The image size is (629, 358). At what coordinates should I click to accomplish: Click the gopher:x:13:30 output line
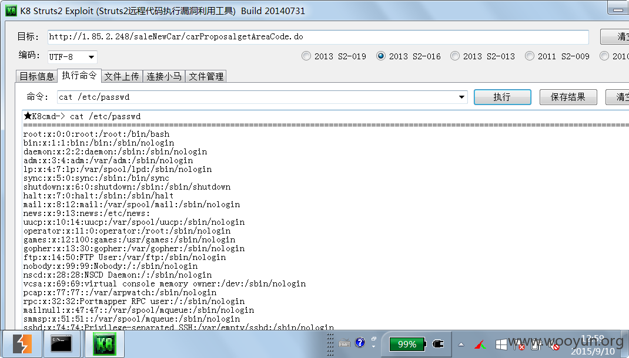134,249
